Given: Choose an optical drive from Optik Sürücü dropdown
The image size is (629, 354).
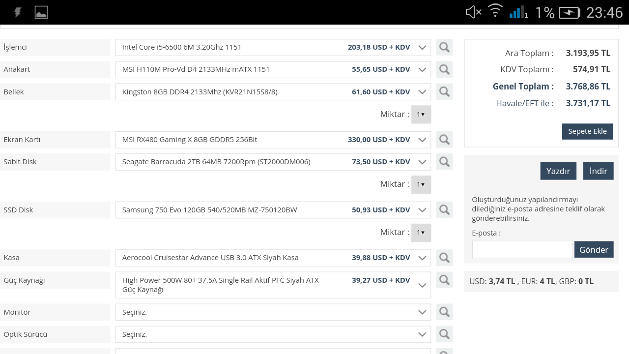Looking at the screenshot, I should coord(273,334).
